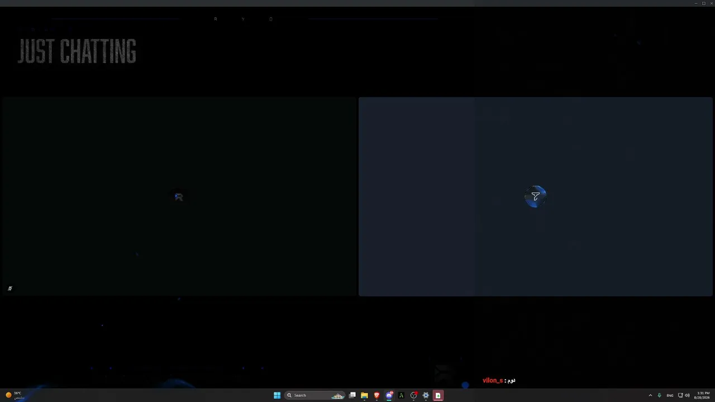Open the red document app on the taskbar

click(438, 395)
